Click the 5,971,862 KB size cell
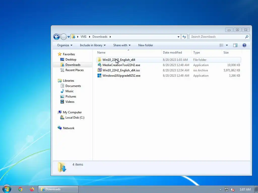This screenshot has width=258, height=193. (x=232, y=70)
